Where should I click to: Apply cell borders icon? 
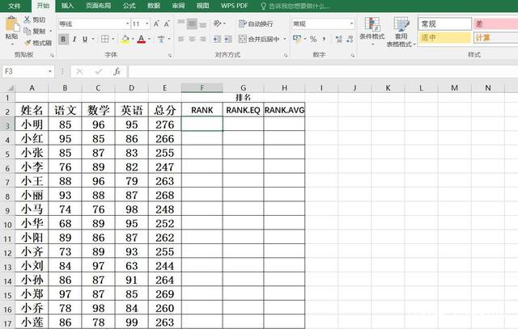tap(104, 39)
